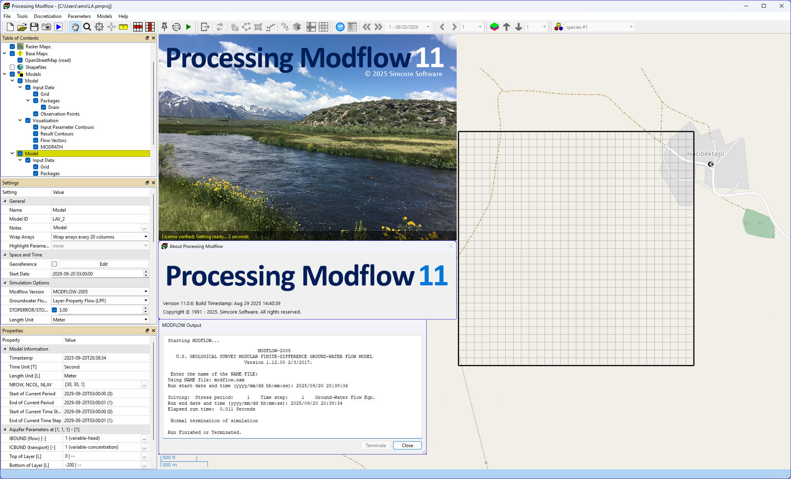Click the red column-selection grid icon
Image resolution: width=791 pixels, height=479 pixels.
[x=150, y=27]
